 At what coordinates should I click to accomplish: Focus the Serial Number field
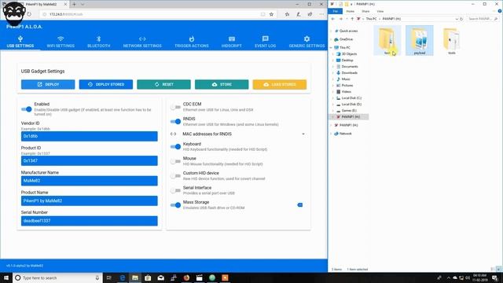click(x=89, y=221)
